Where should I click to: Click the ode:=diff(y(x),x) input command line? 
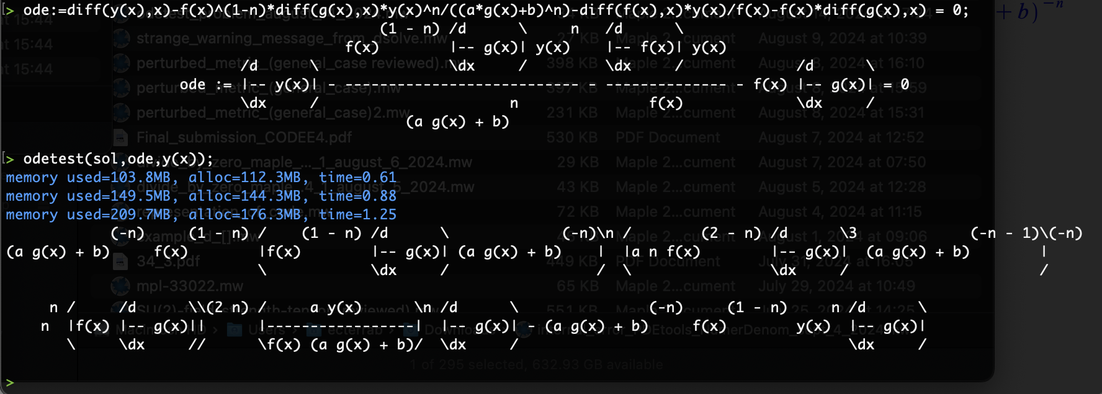pyautogui.click(x=496, y=10)
